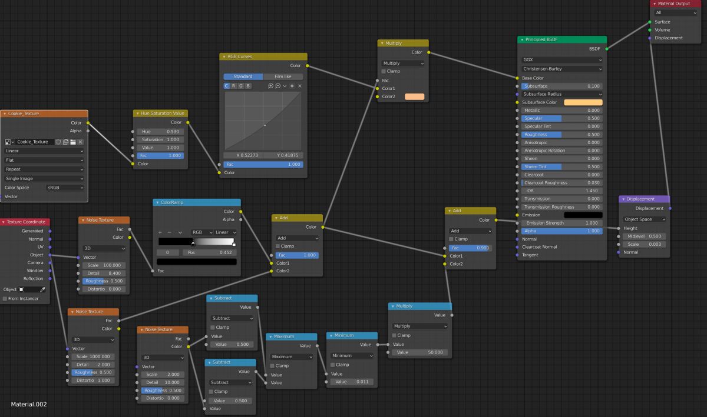Click the duplicate image icon in Cookie_Texture node
The image size is (707, 417).
point(66,142)
